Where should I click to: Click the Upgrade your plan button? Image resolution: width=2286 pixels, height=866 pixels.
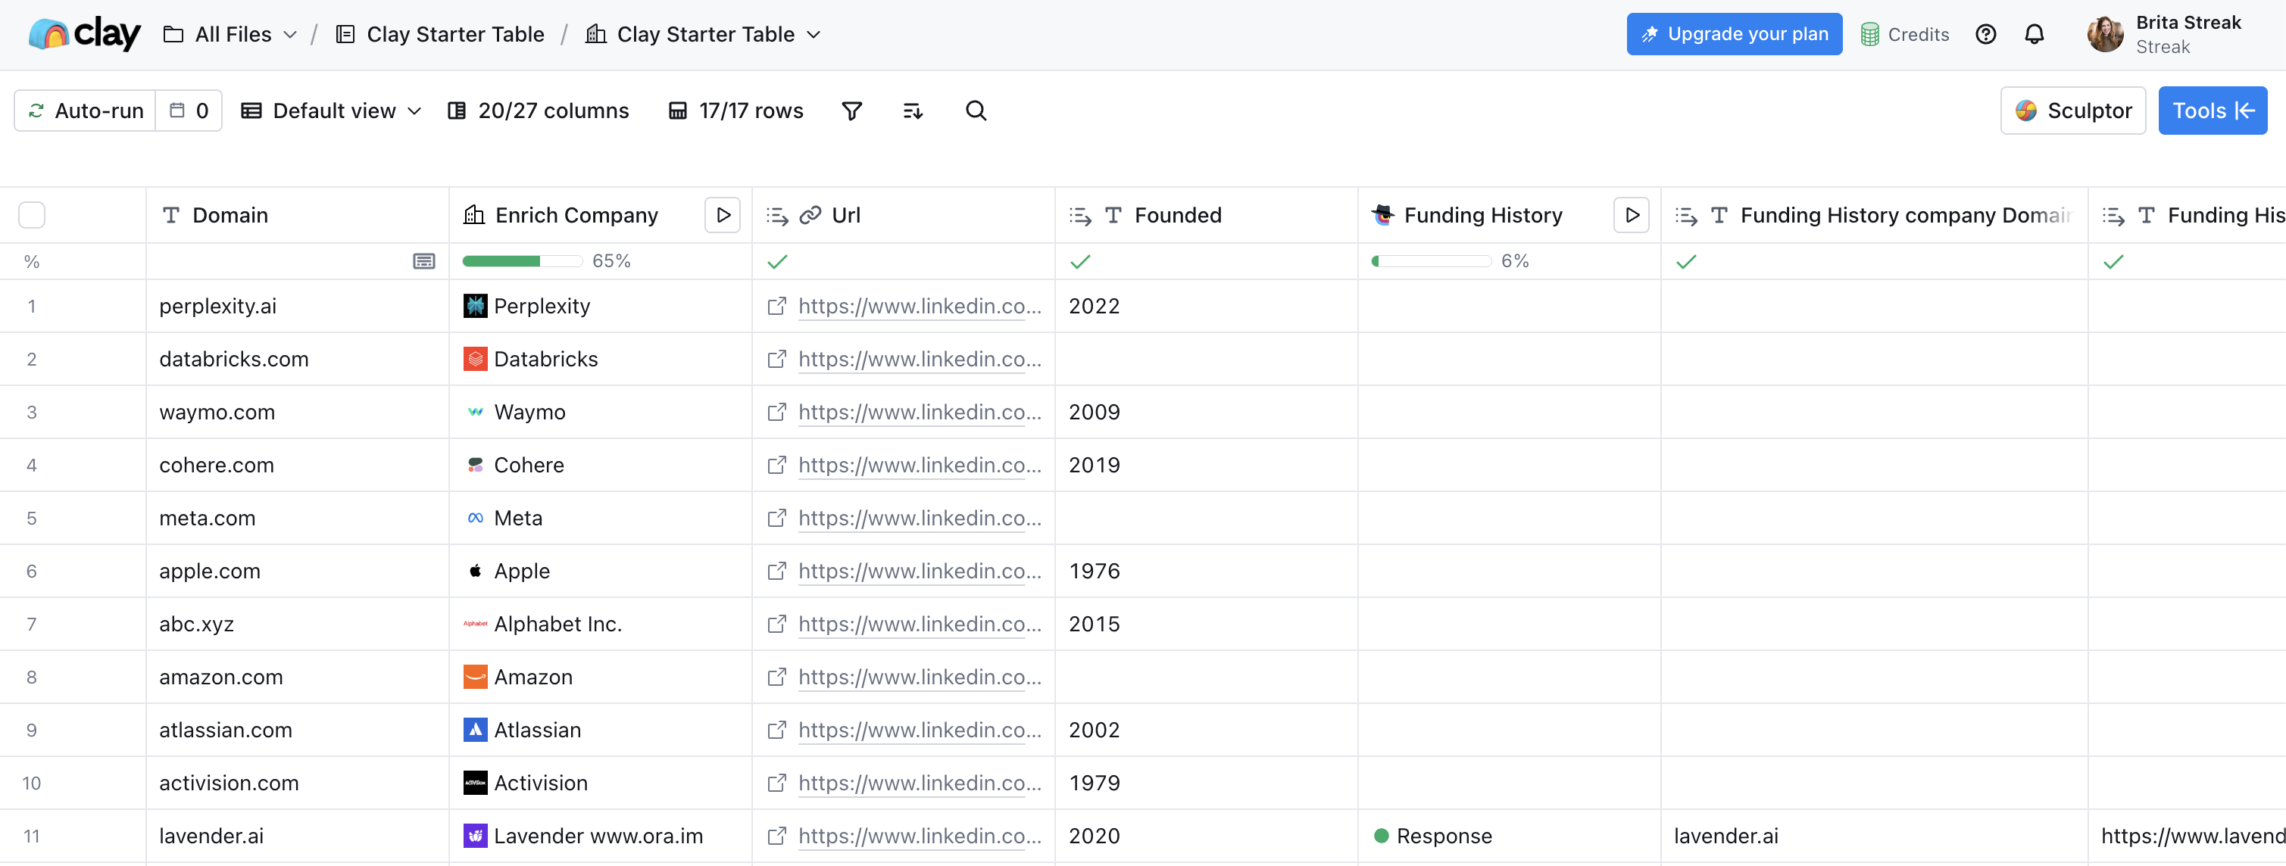[x=1734, y=34]
